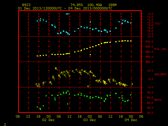
Task: Click the outlier pressure point near 957 mb
Action: (x=90, y=55)
